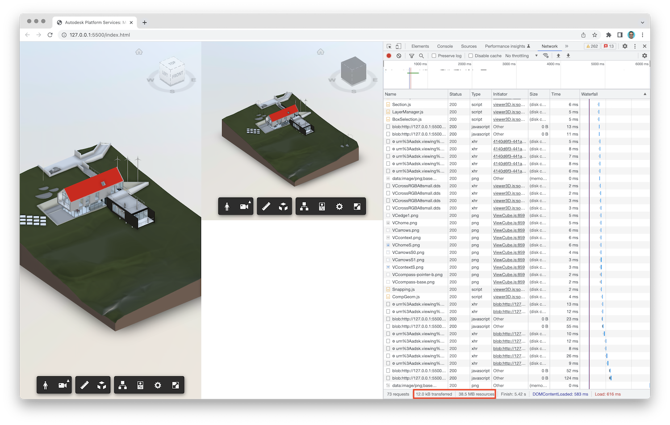
Task: Switch to the Console tab
Action: tap(444, 46)
